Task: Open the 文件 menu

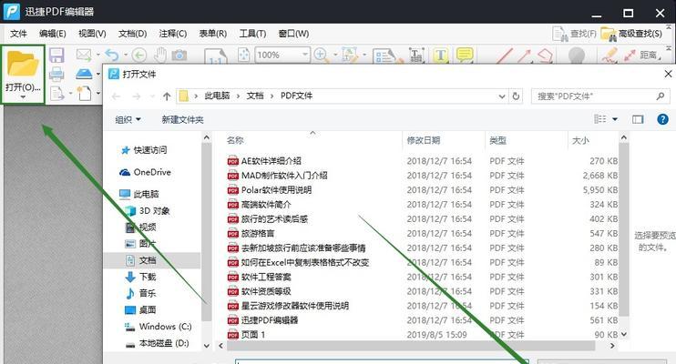Action: 18,34
